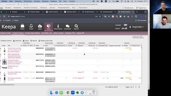171x96 pixels.
Task: Open Safari in the Dock
Action: [56, 93]
